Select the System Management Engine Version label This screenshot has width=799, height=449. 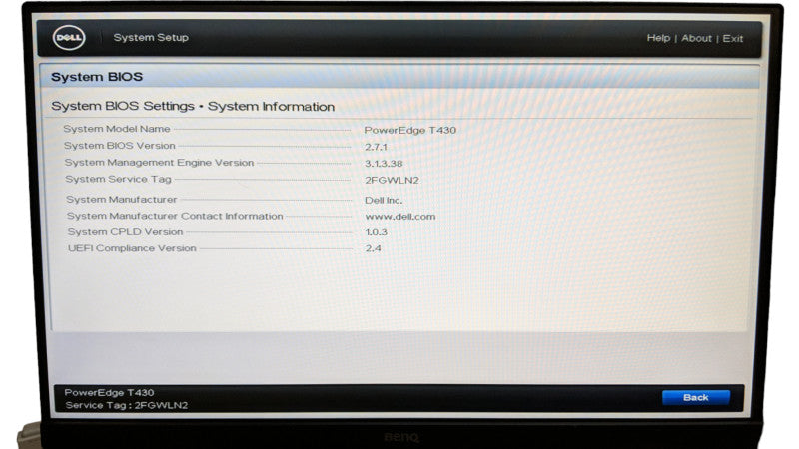(x=159, y=163)
